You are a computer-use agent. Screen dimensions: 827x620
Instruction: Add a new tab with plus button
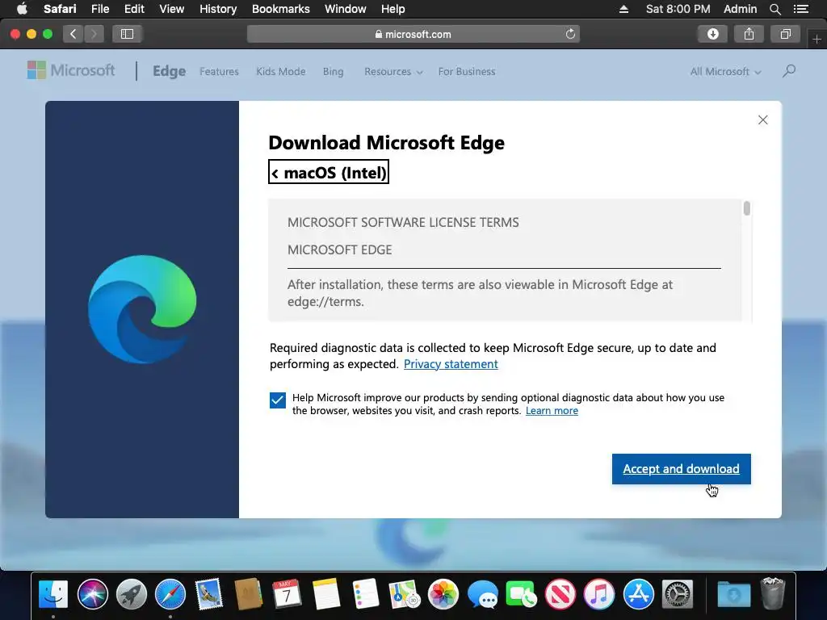817,39
